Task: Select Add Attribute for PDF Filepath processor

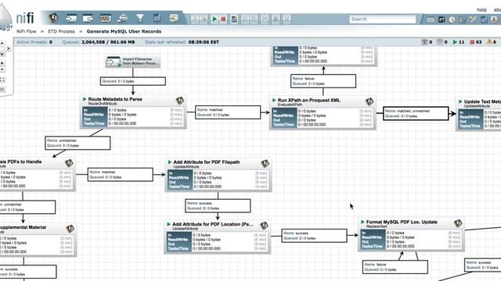Action: click(218, 175)
